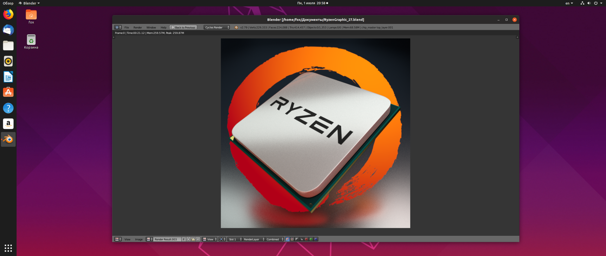Toggle the alpha channel only display
Screen dimensions: 606x256
tap(297, 239)
